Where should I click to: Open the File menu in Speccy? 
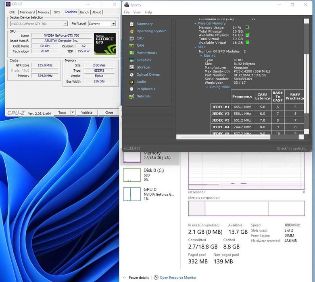click(x=127, y=12)
